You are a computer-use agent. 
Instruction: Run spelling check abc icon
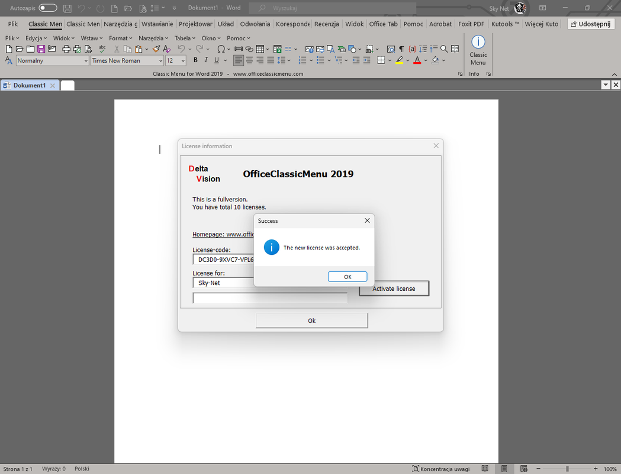102,49
